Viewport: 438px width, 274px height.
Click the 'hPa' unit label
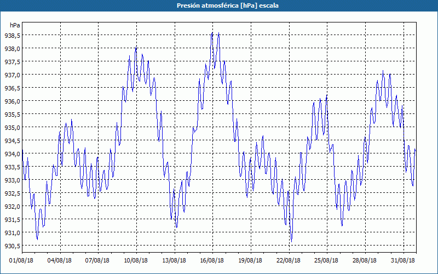coord(15,25)
